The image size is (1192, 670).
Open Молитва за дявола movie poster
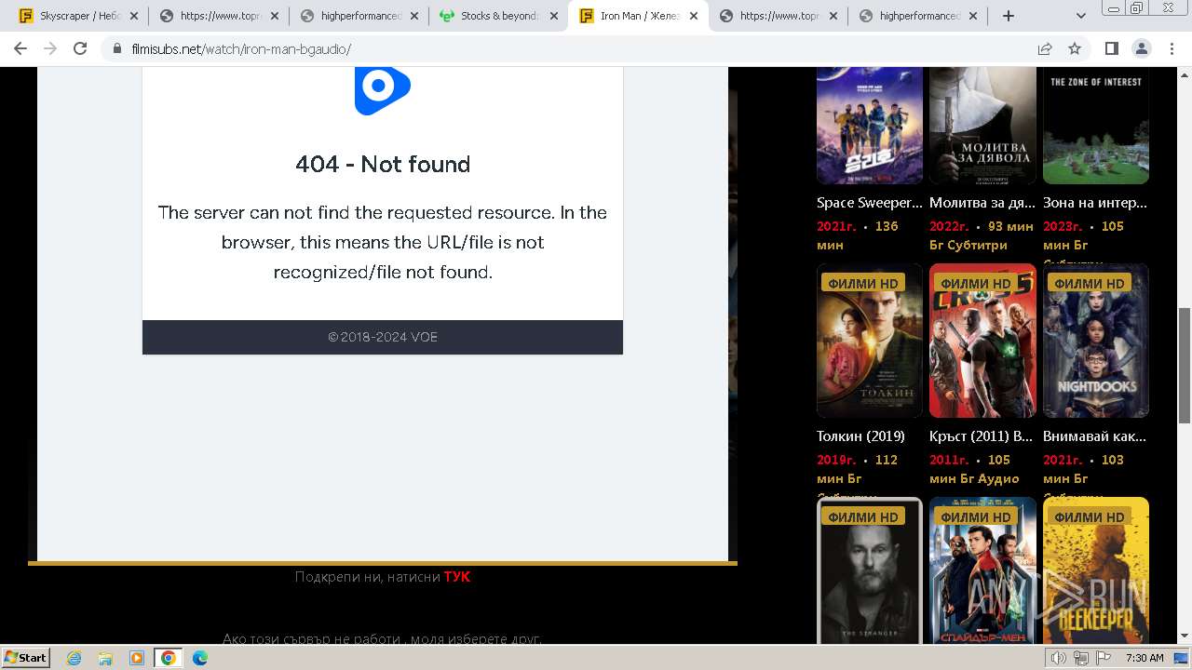click(982, 126)
